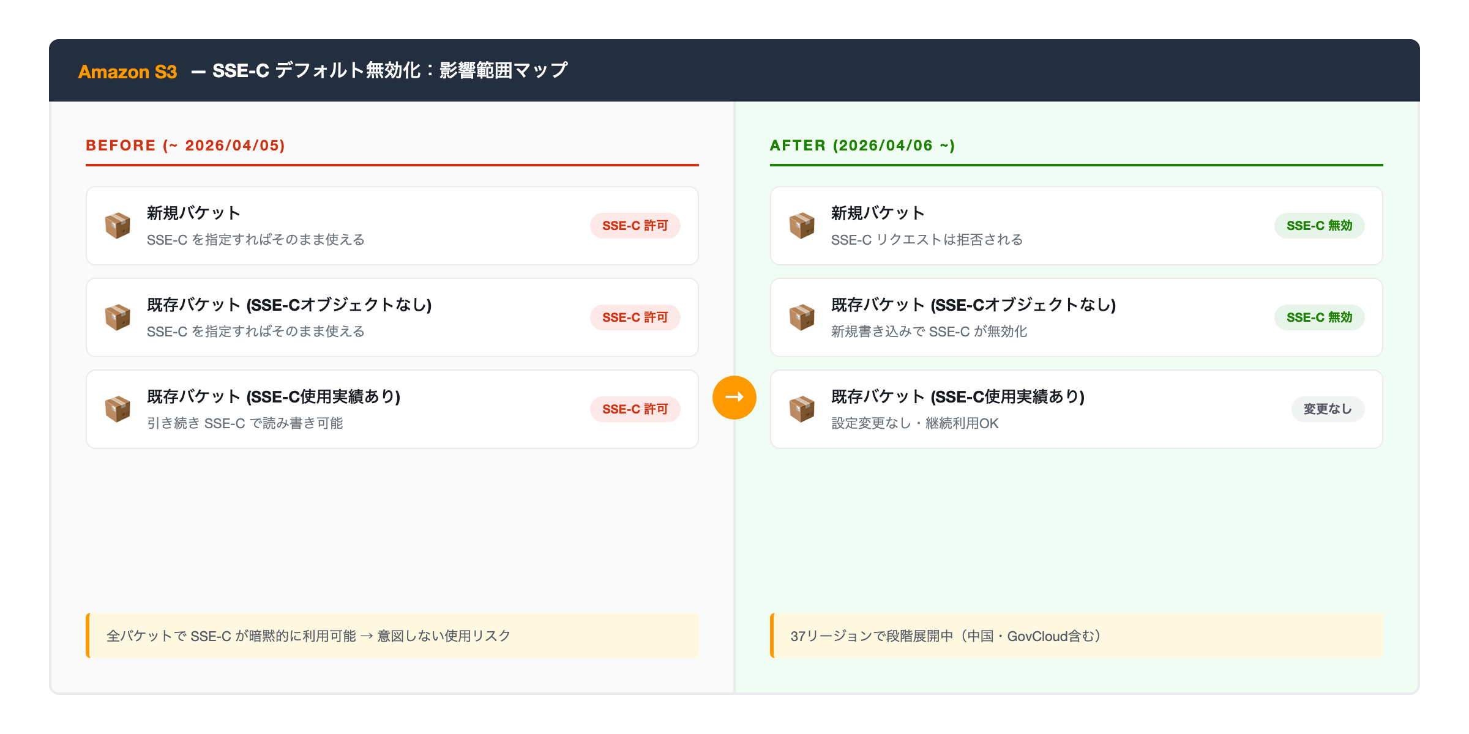Click SSE-C 許可 badge on BEFORE SSE-C使用実績あり card

(635, 409)
